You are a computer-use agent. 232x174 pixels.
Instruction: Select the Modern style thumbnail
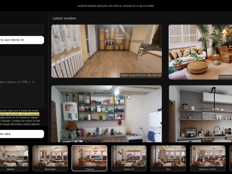coord(14,158)
